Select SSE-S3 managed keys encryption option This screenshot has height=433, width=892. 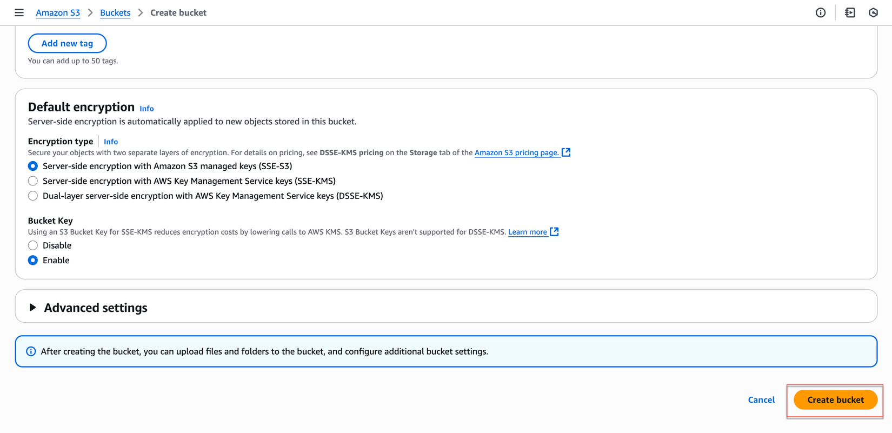[33, 166]
